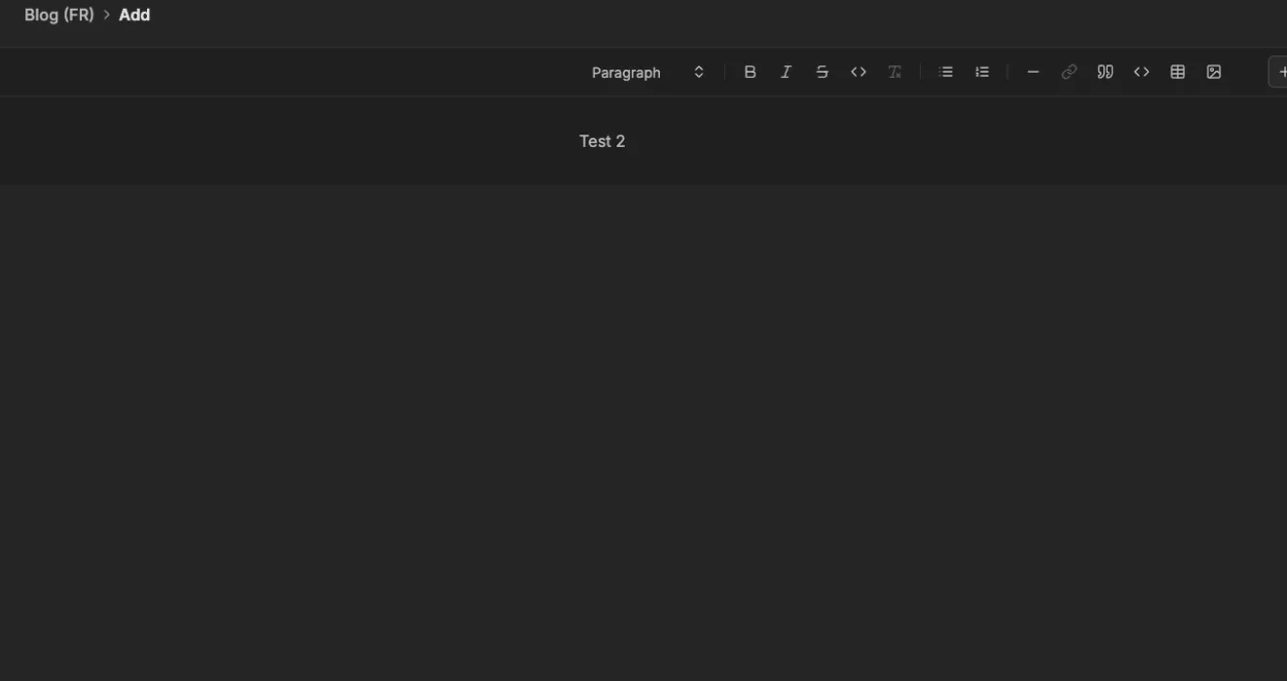Add a hyperlink with the link icon
Image resolution: width=1287 pixels, height=681 pixels.
coord(1069,72)
